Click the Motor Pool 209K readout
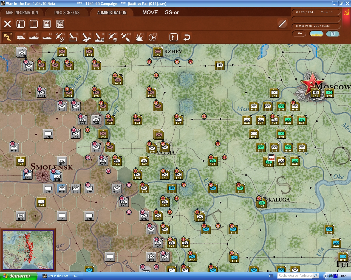Viewport: 351px width, 280px height. [x=316, y=26]
